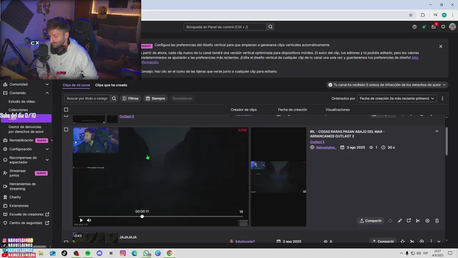The image size is (458, 258).
Task: Toggle the select-all clips checkbox in header
Action: (x=66, y=110)
